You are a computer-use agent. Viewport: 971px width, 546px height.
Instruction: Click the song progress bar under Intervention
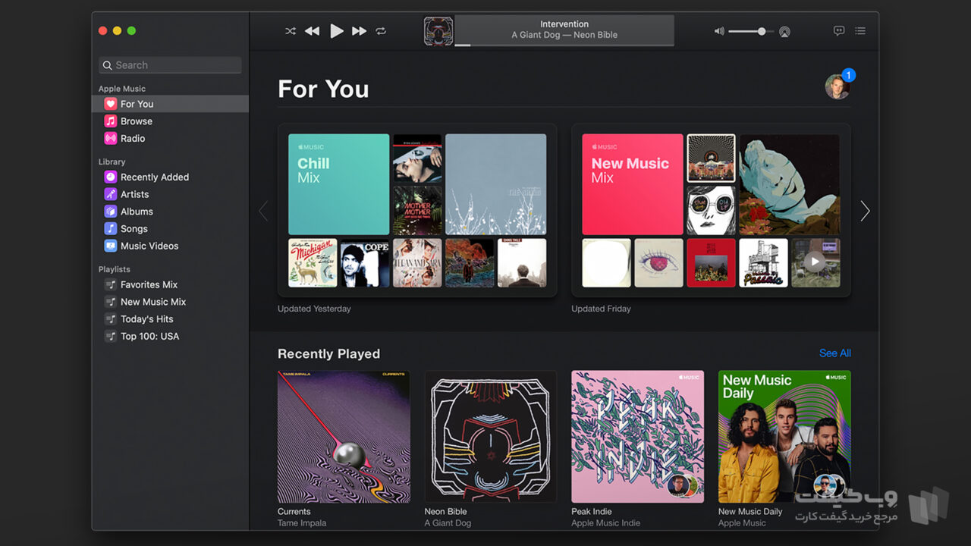pos(564,45)
